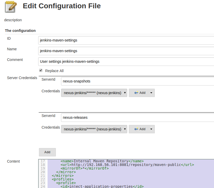The height and width of the screenshot is (188, 214).
Task: Click the 'Edit Configuration File' title
Action: point(62,6)
